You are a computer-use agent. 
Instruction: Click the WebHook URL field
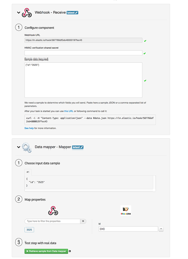[x=83, y=40]
